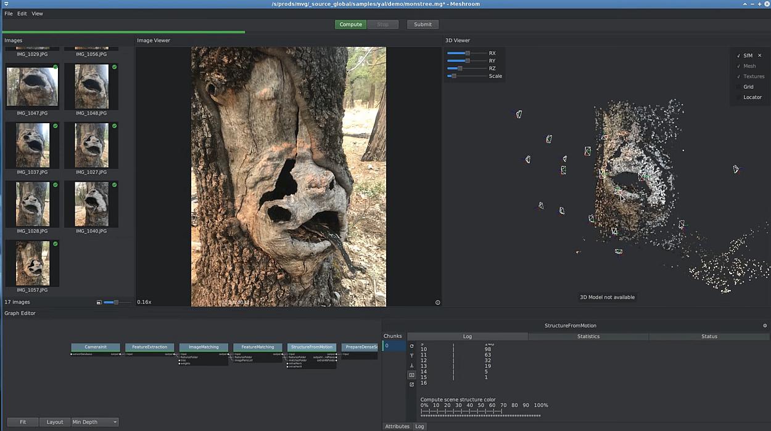The width and height of the screenshot is (771, 431).
Task: Toggle the log auto-scroll icon
Action: [412, 375]
